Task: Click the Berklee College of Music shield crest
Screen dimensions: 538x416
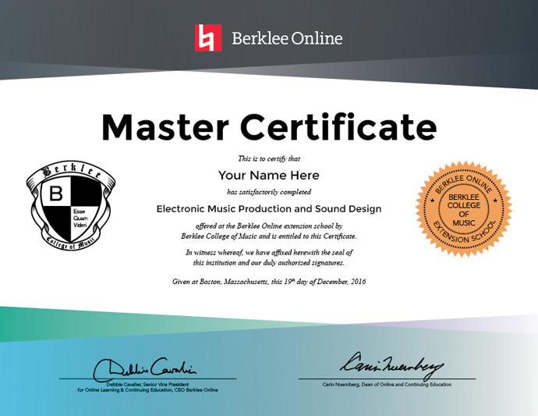Action: (x=71, y=205)
